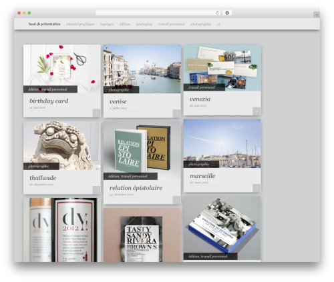Open the relation épistolaire books thumbnail
Screen dimensions: 334x282
tap(142, 151)
